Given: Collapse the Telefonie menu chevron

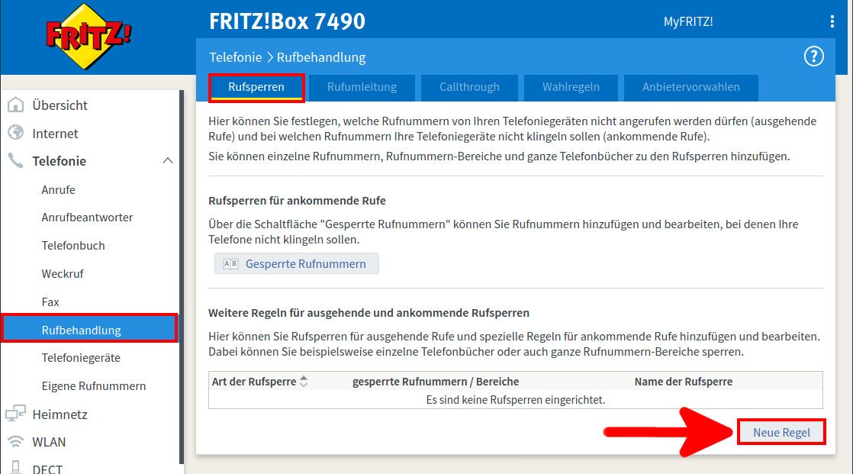Looking at the screenshot, I should (x=168, y=160).
